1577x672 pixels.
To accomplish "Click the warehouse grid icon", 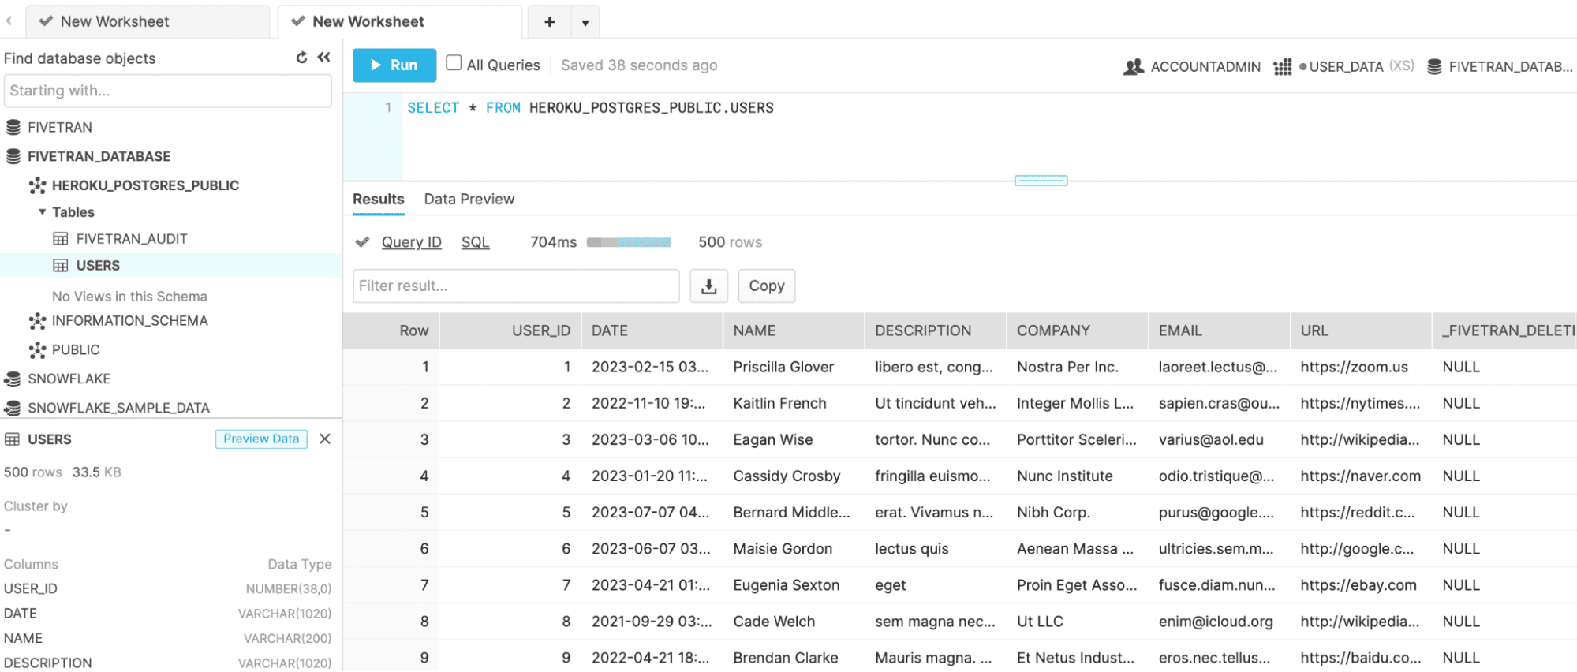I will tap(1283, 67).
